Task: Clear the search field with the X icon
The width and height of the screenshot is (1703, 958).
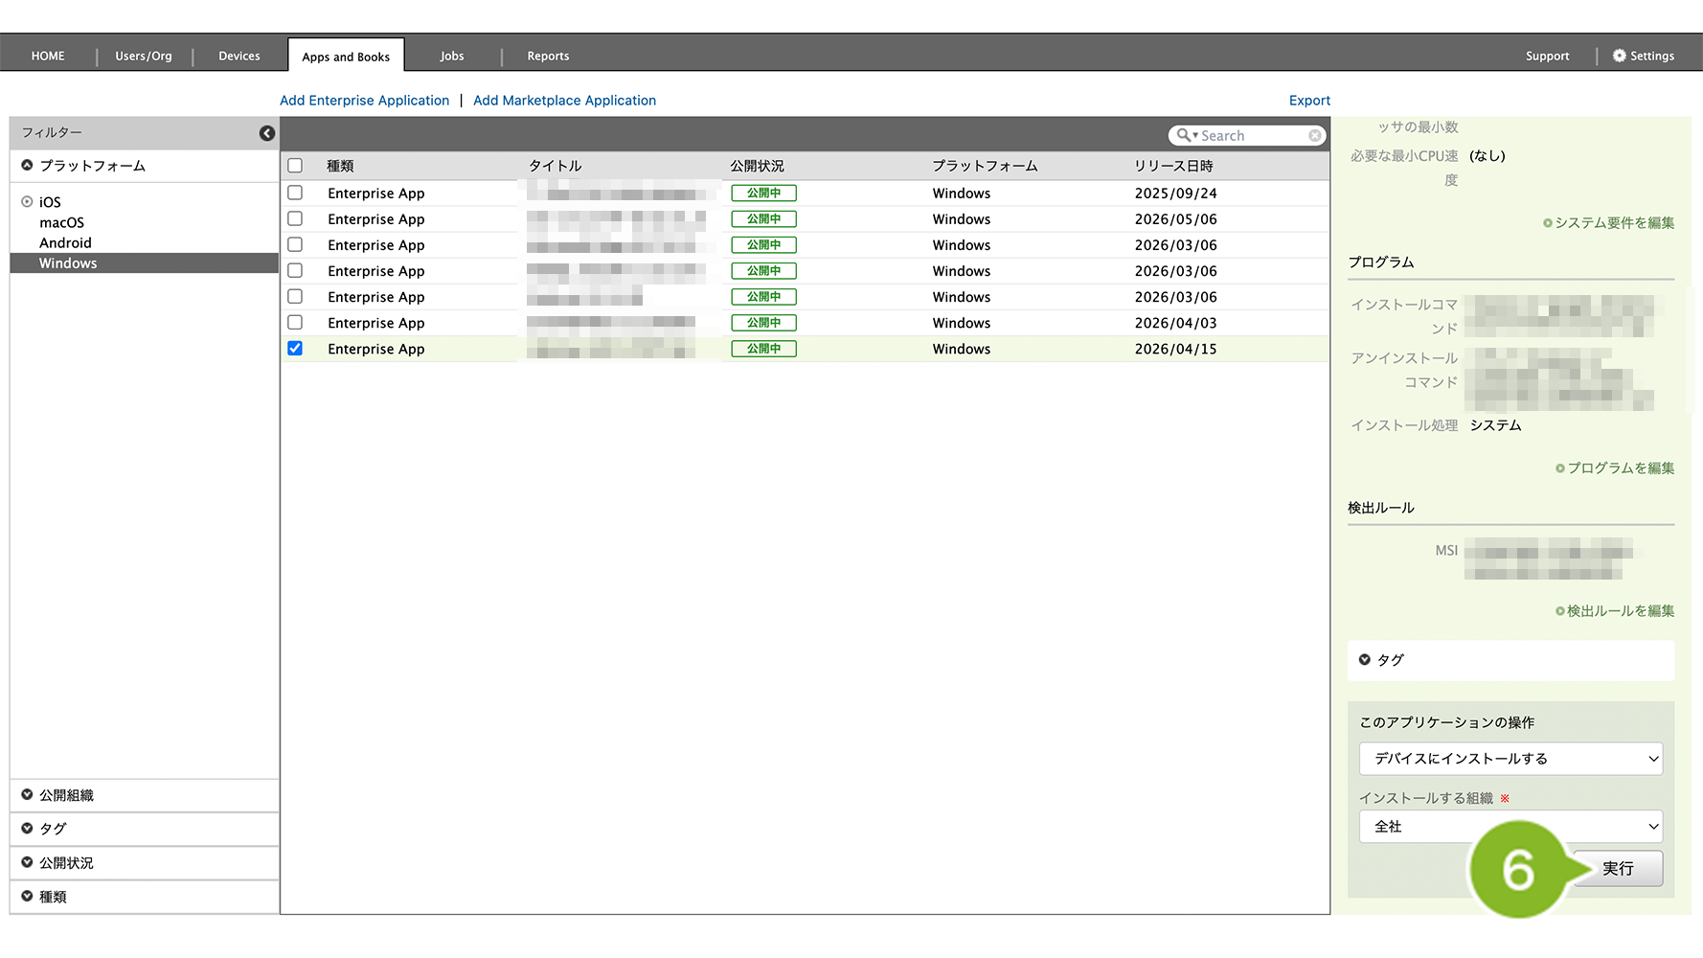Action: click(x=1315, y=136)
